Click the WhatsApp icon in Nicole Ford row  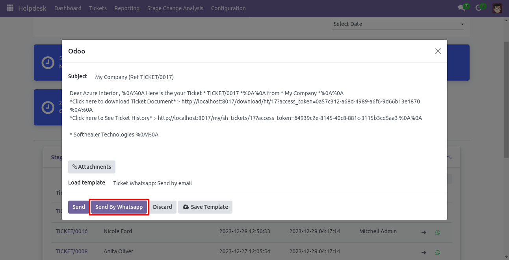pos(438,232)
